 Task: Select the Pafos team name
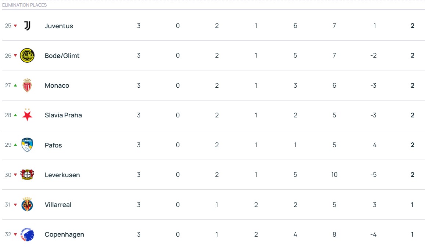[x=53, y=145]
